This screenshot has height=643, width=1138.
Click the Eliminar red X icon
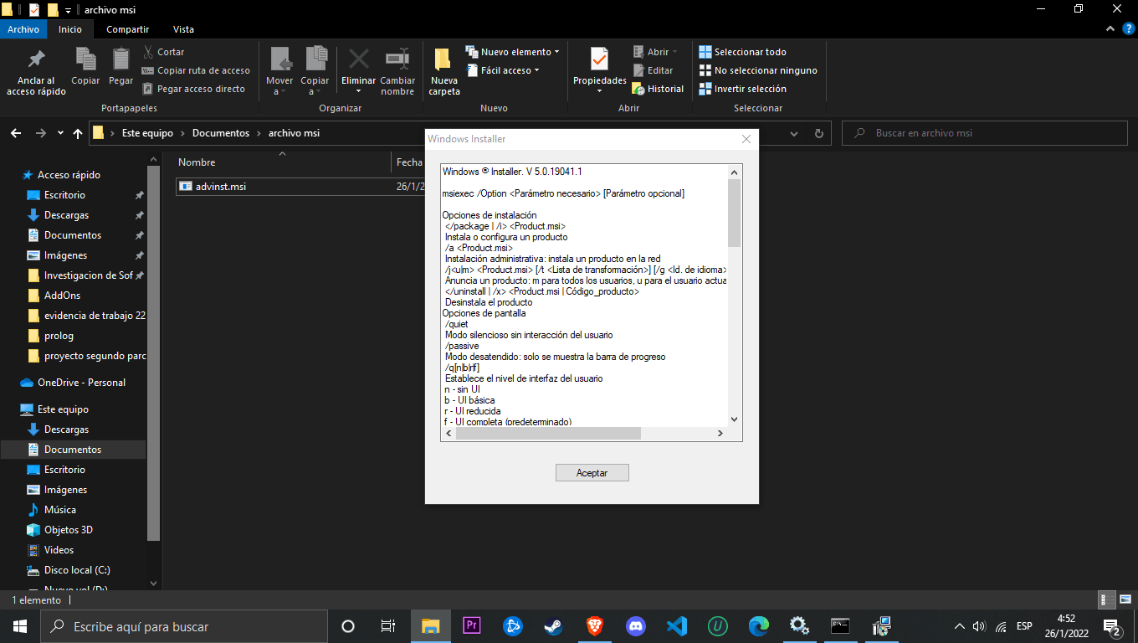pos(358,60)
